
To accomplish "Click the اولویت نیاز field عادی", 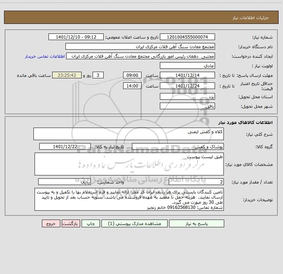I will [187, 65].
